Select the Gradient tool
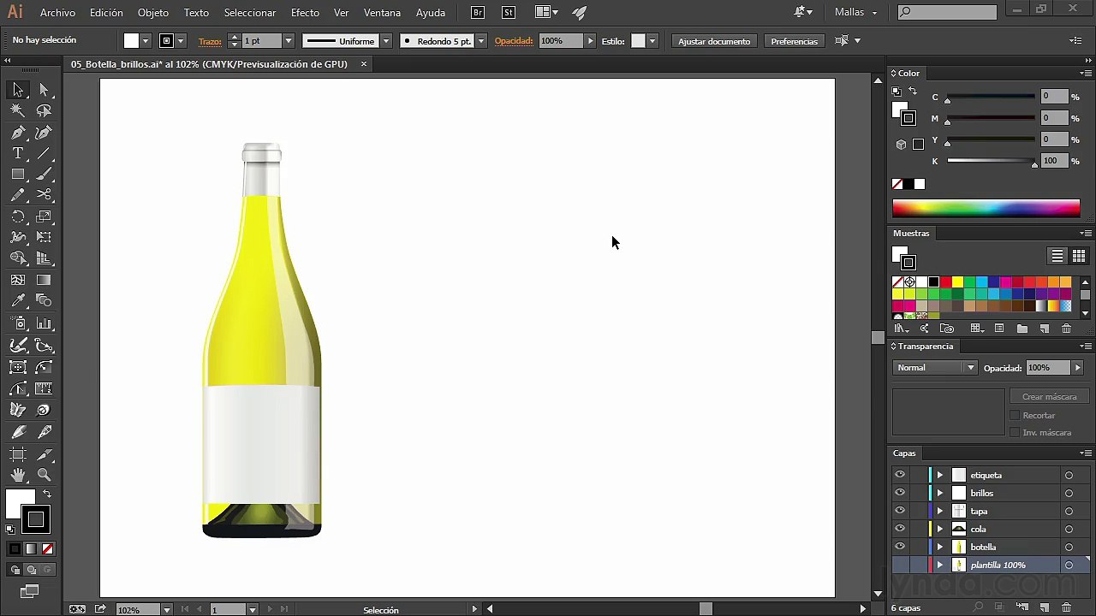 (45, 280)
